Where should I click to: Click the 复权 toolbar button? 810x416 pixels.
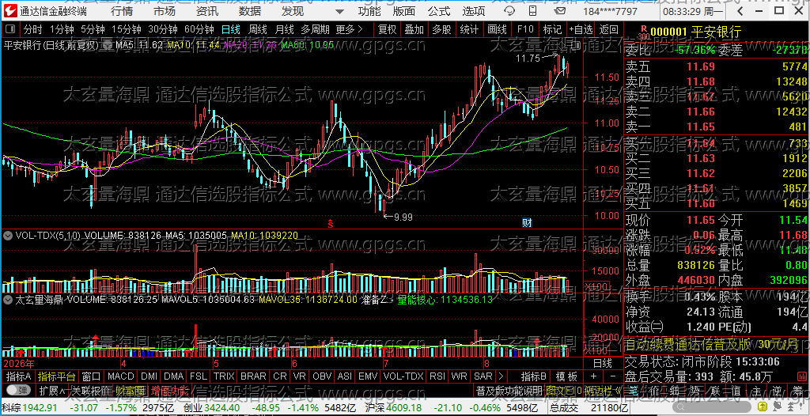(388, 29)
